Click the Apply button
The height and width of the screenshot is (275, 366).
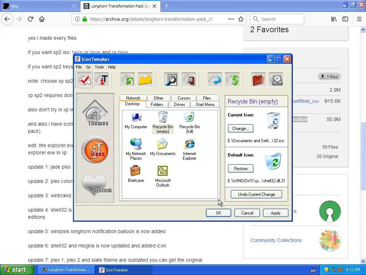click(276, 213)
